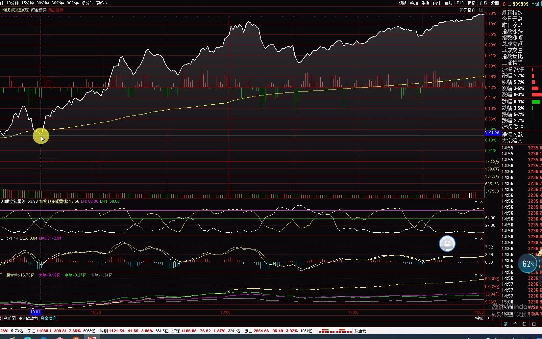Click the robot assistant floating icon
The height and width of the screenshot is (339, 542).
[x=447, y=244]
